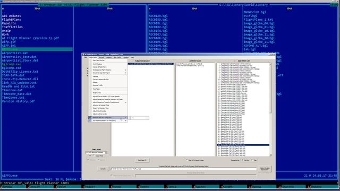
Task: Select the Repaints folder in the Far Manager panel
Action: point(9,23)
